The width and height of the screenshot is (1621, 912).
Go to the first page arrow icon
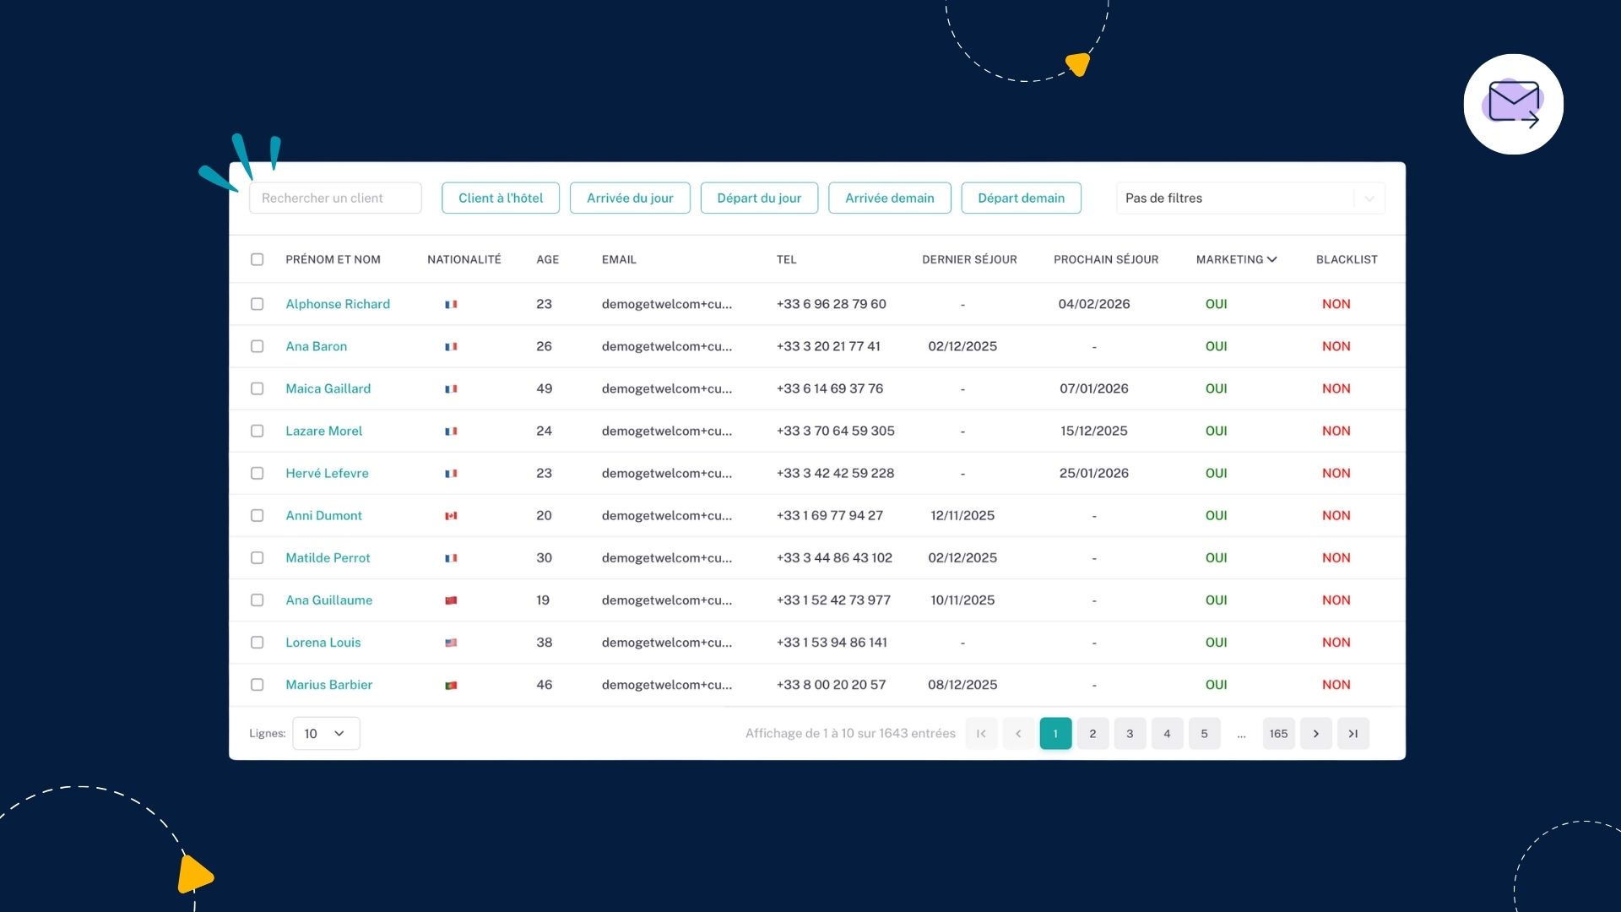tap(981, 733)
